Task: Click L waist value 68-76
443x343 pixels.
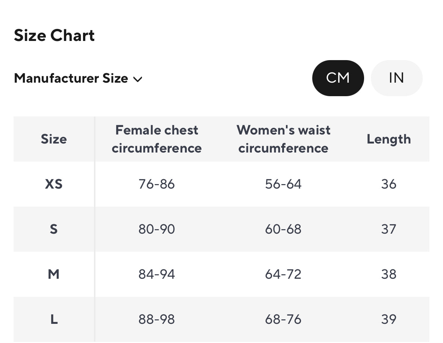Action: tap(283, 319)
